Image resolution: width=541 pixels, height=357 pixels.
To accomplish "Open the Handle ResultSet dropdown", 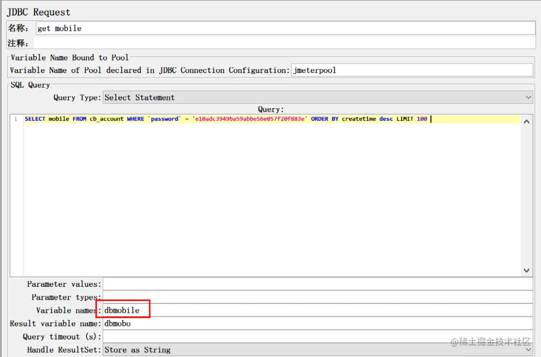I will click(318, 350).
